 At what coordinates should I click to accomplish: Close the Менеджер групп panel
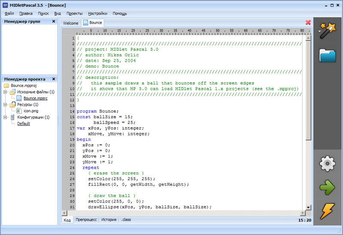[x=54, y=21]
